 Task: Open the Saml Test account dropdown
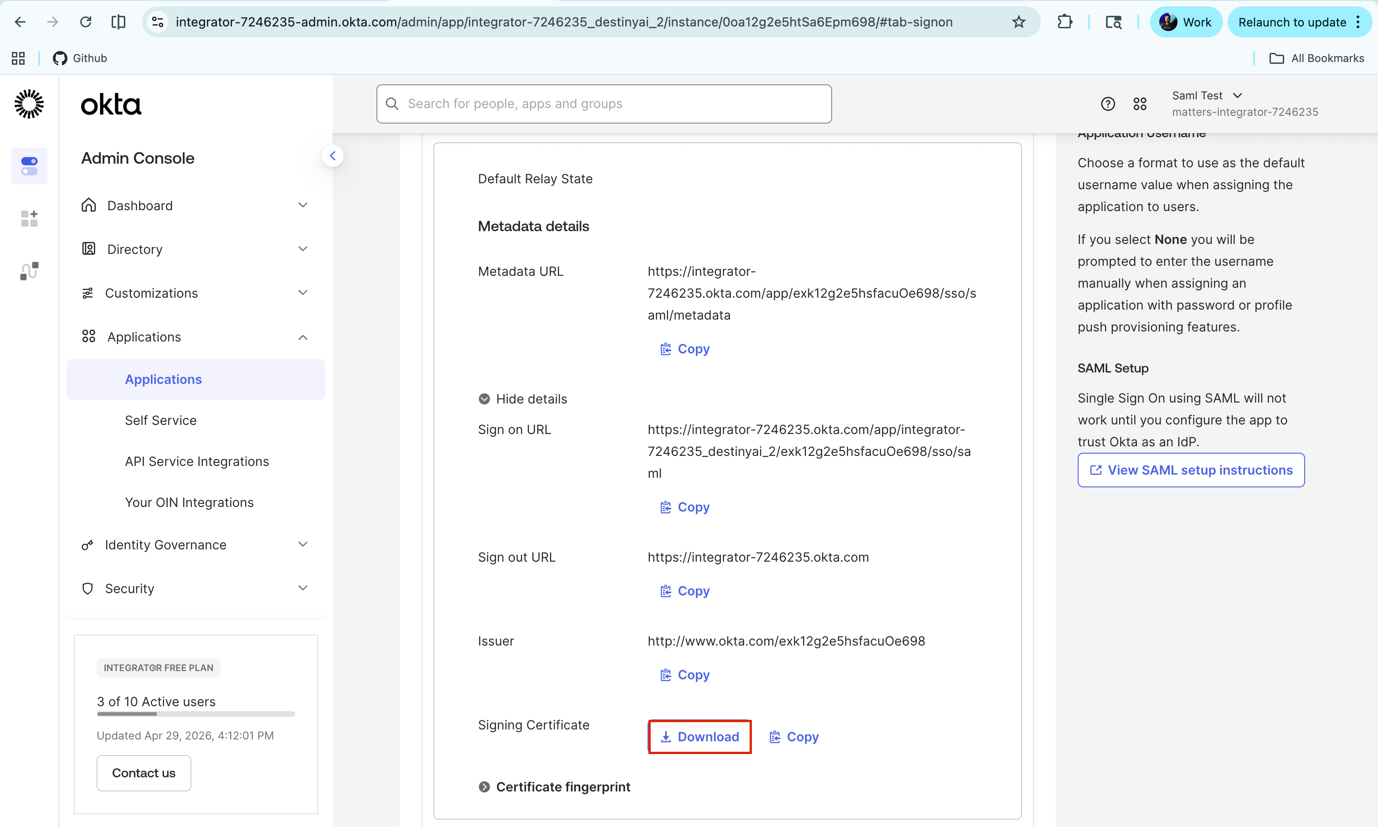[1245, 103]
